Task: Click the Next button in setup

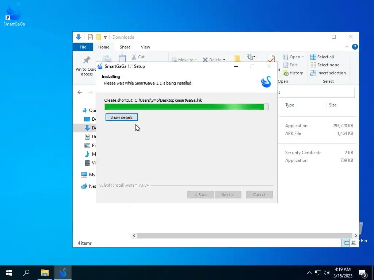Action: click(x=228, y=195)
